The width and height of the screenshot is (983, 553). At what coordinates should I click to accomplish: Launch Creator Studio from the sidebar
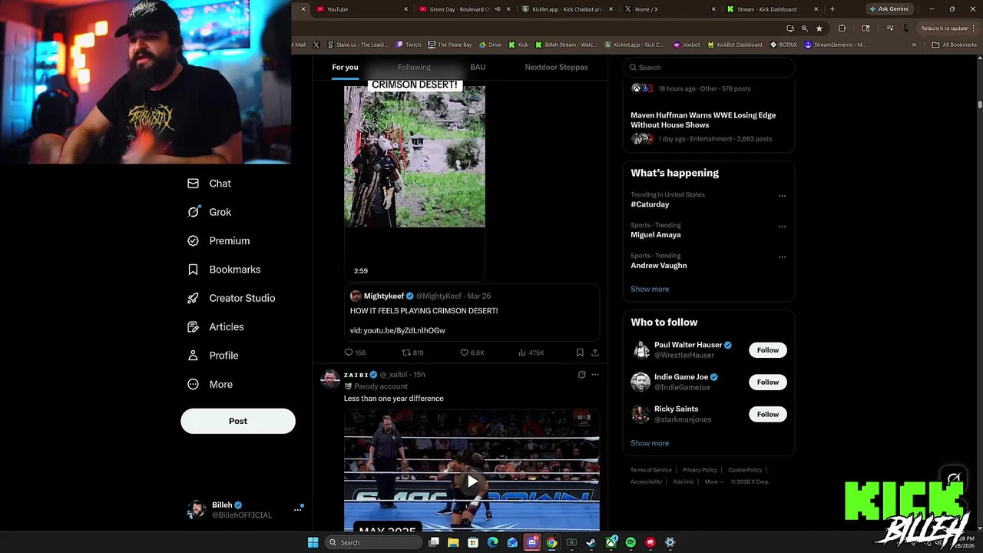230,298
